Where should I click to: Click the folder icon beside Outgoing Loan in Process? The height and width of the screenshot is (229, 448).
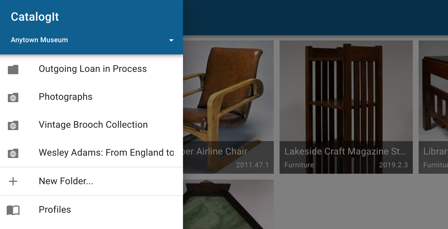[13, 69]
